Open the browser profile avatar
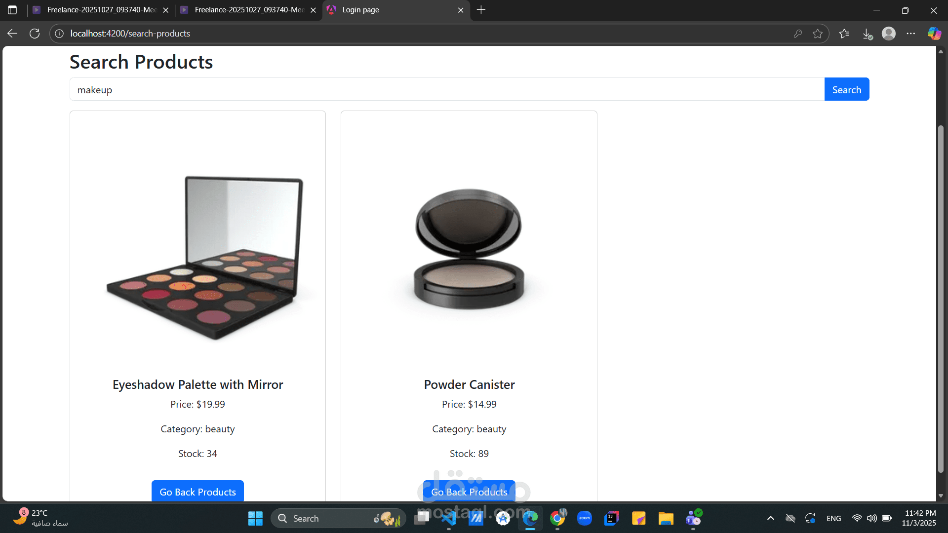The height and width of the screenshot is (533, 948). (889, 34)
